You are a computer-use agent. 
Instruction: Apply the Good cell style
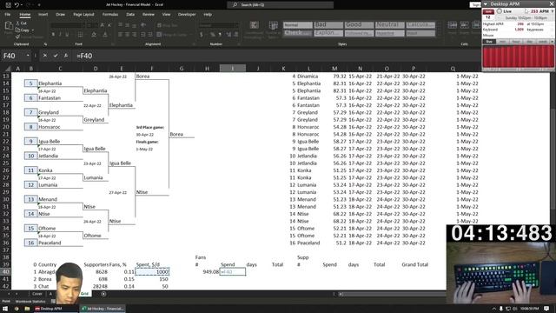pyautogui.click(x=359, y=25)
